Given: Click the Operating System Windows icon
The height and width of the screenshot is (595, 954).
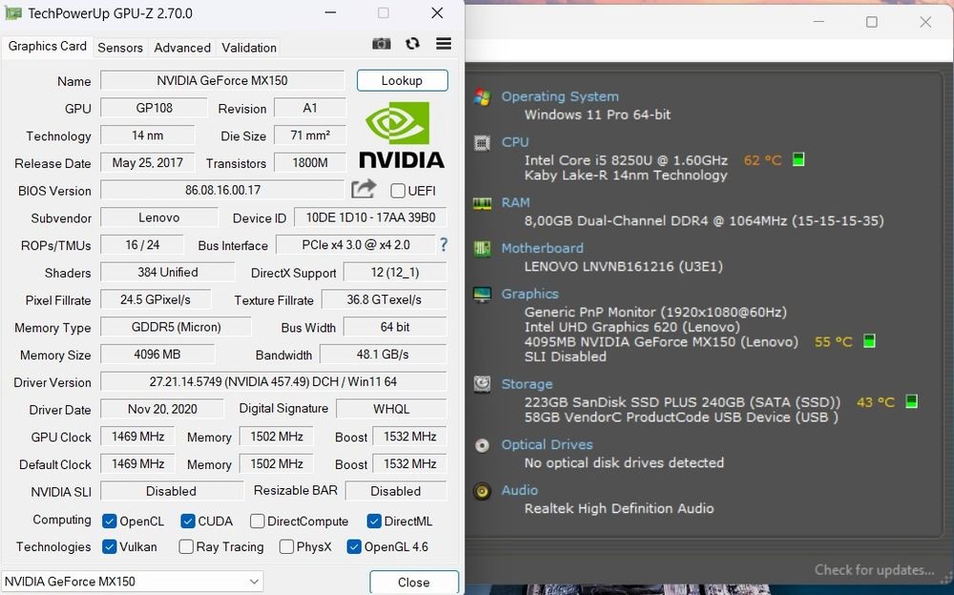Looking at the screenshot, I should click(483, 97).
